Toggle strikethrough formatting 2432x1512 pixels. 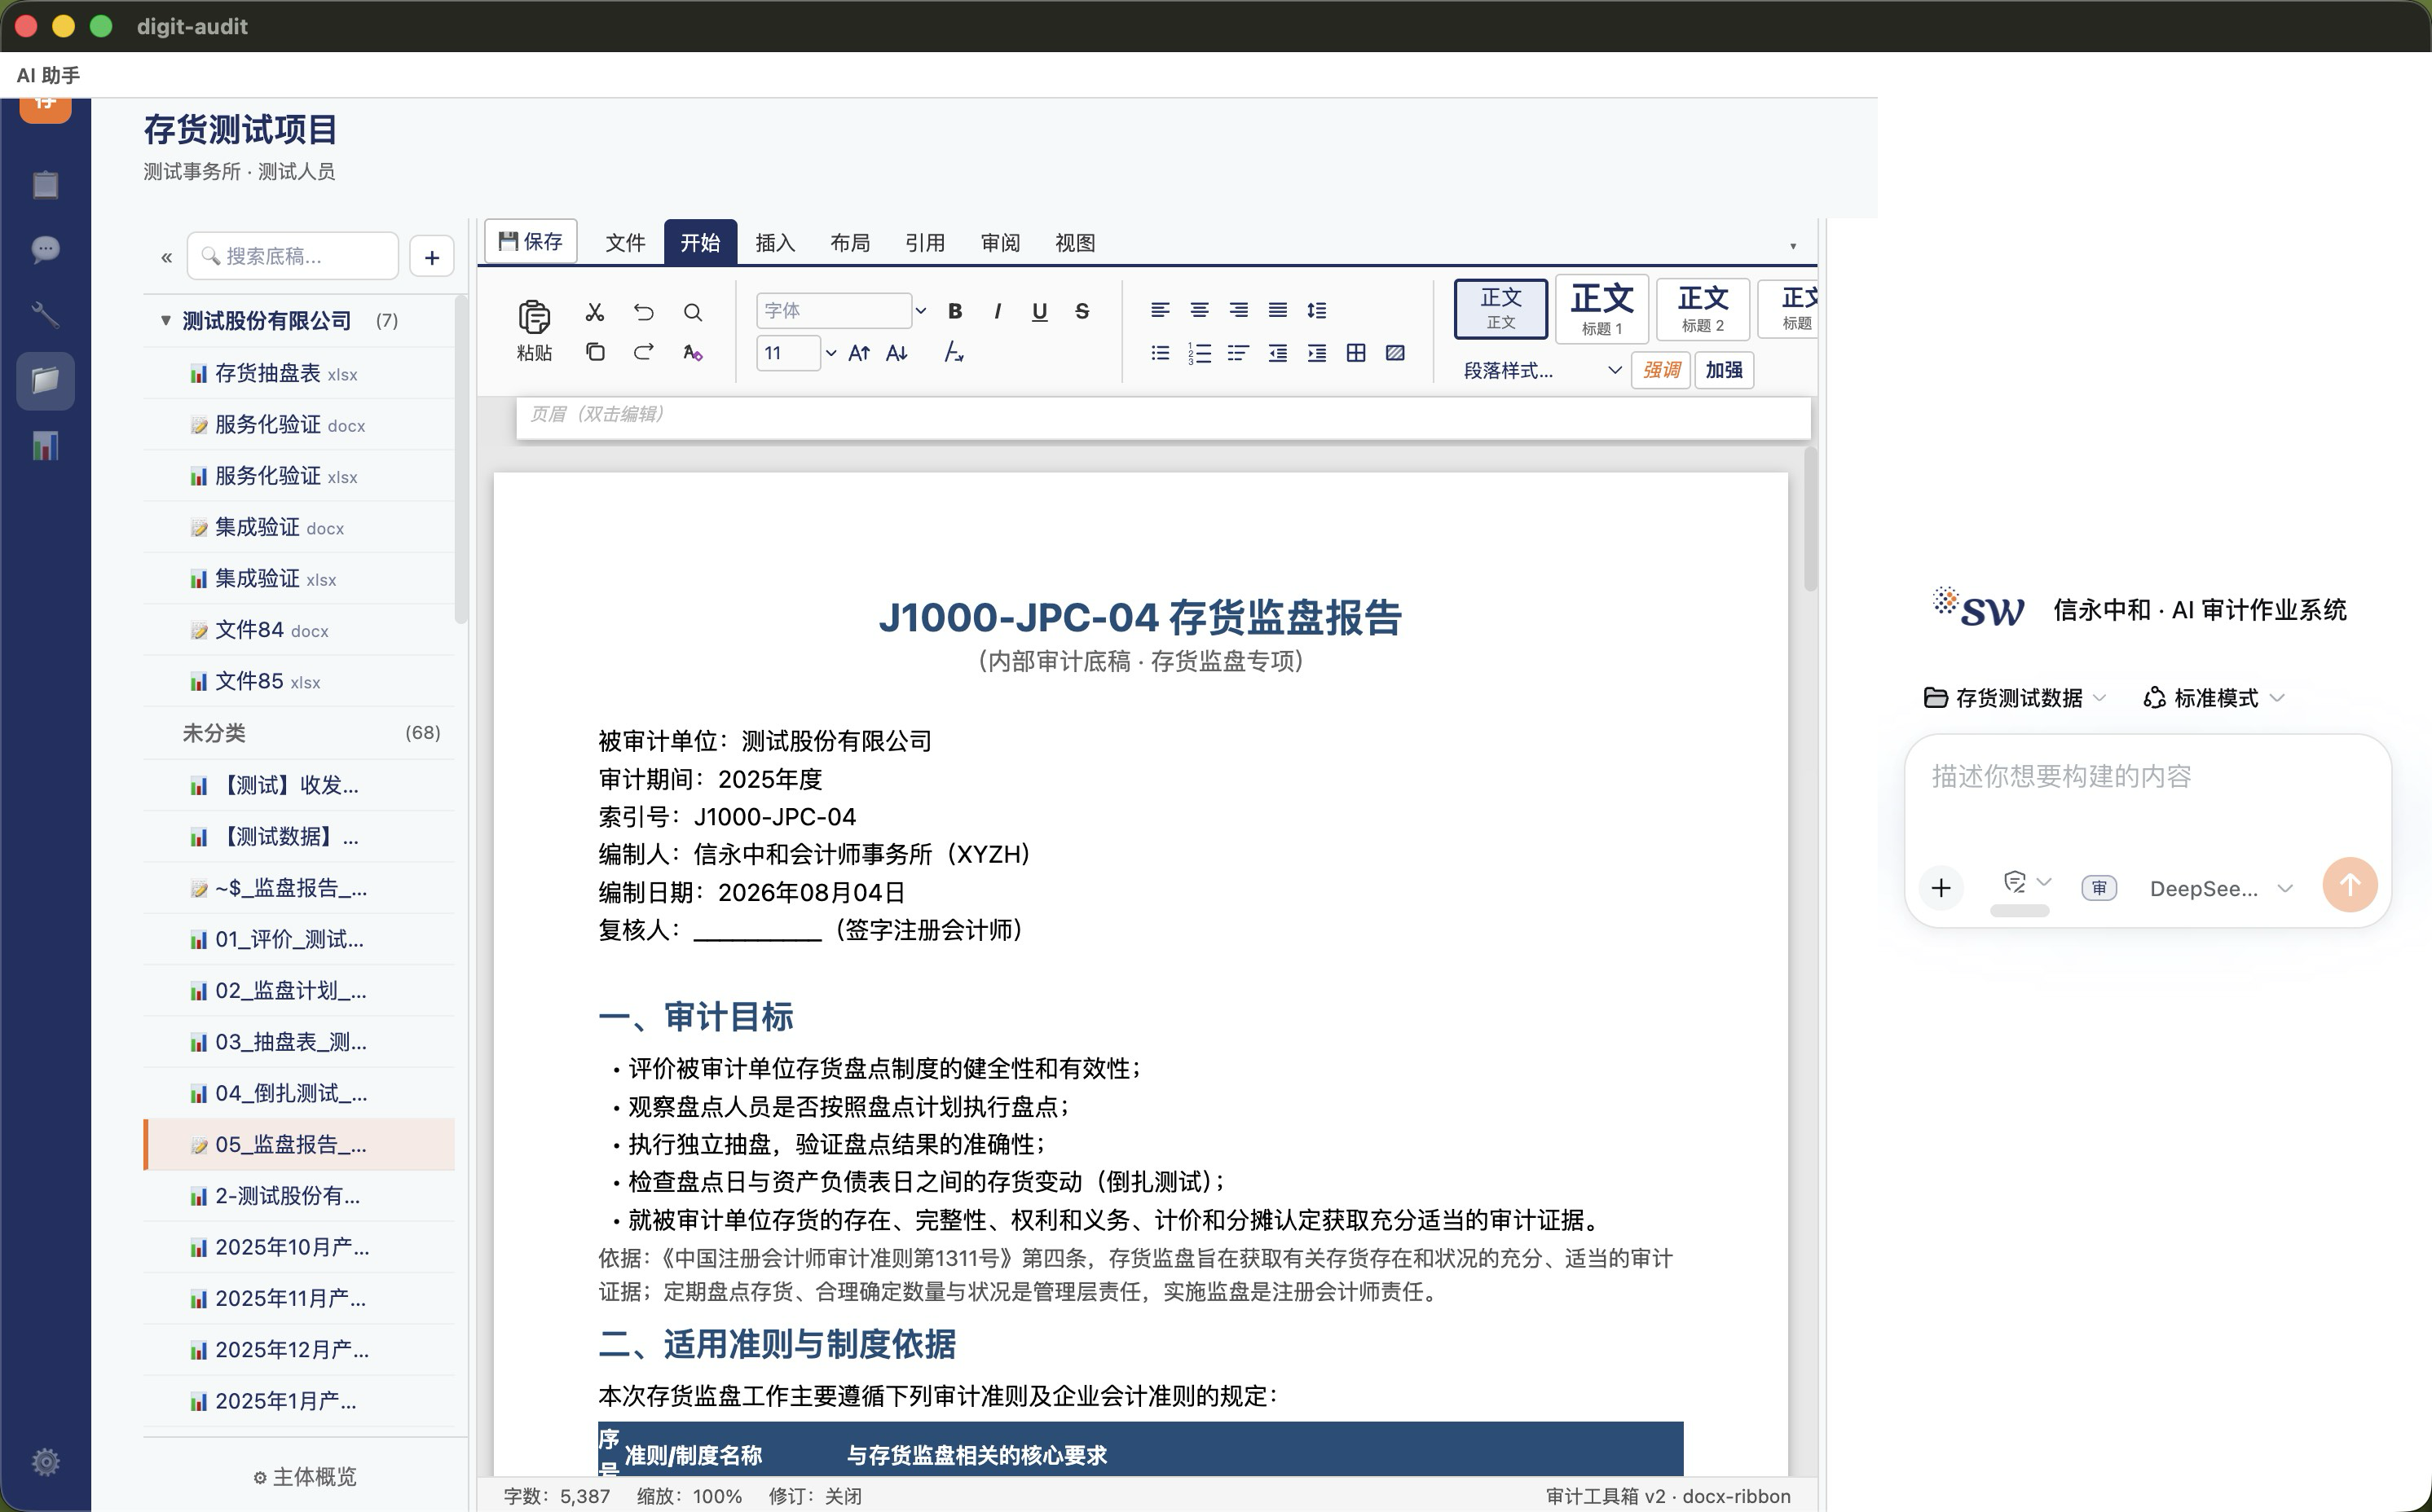(1082, 311)
